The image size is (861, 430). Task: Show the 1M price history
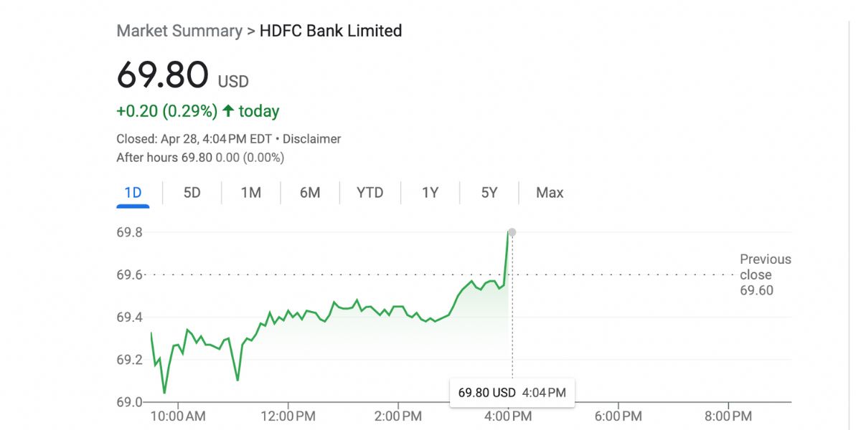(250, 193)
